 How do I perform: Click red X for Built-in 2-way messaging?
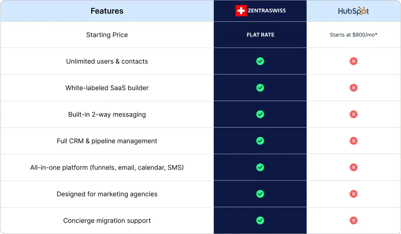tap(354, 114)
